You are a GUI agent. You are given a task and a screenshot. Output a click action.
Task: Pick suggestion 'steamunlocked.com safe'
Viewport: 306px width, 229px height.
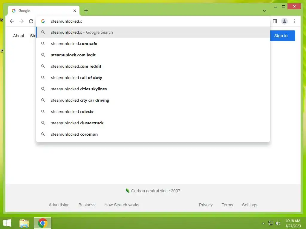[153, 44]
